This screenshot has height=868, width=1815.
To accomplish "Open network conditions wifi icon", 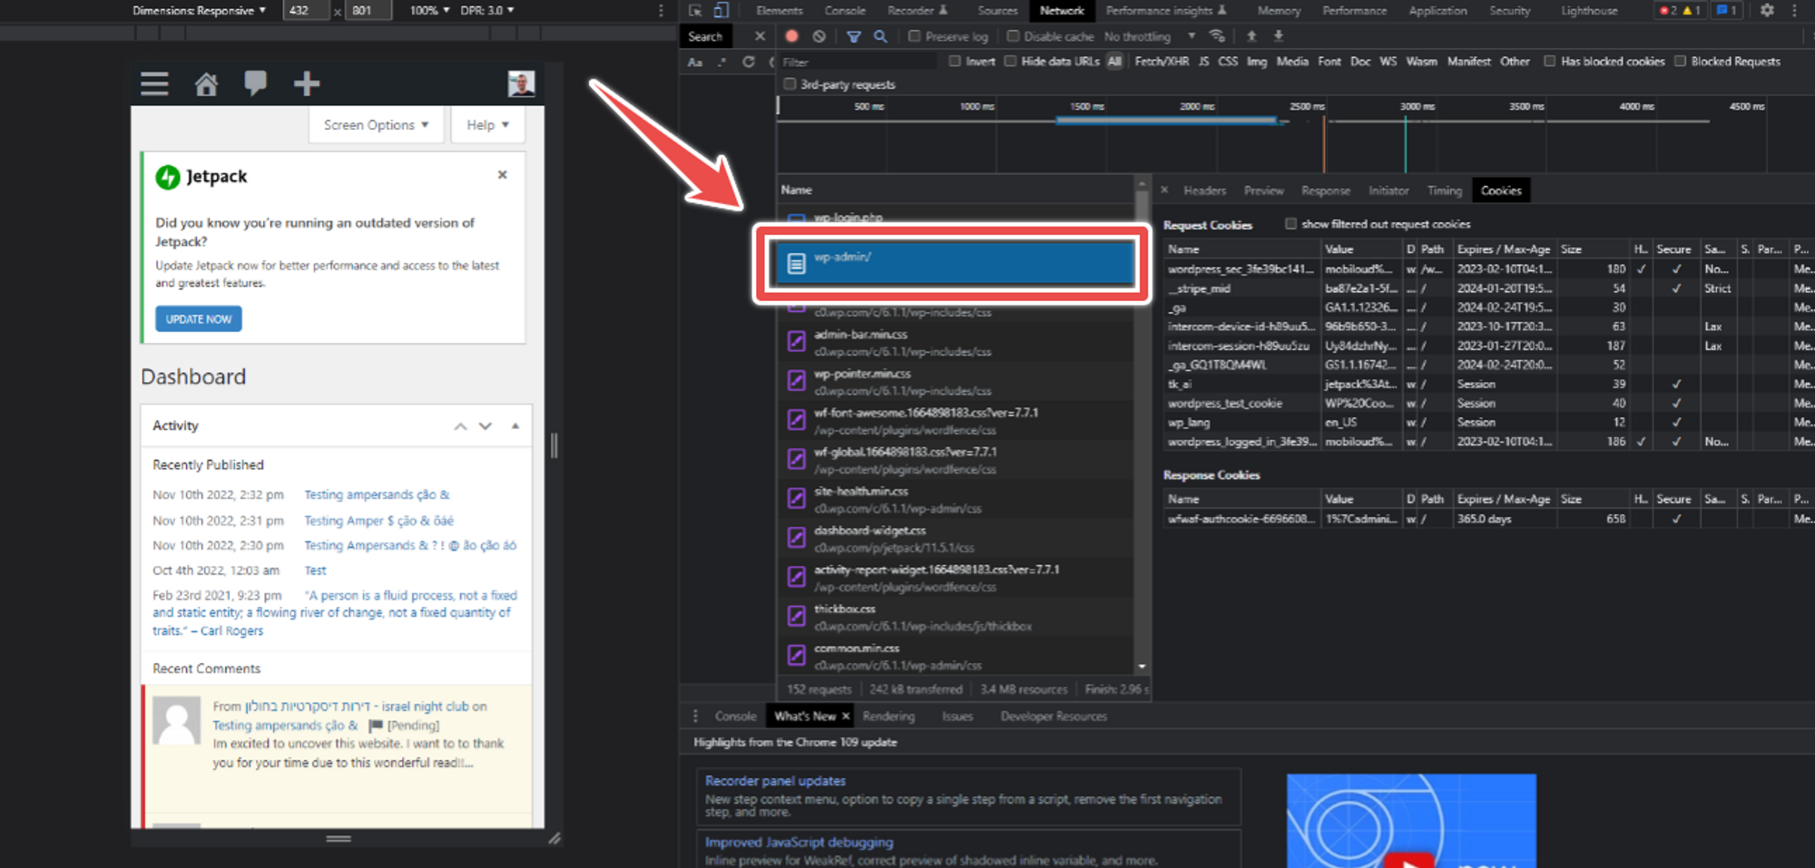I will [x=1217, y=36].
